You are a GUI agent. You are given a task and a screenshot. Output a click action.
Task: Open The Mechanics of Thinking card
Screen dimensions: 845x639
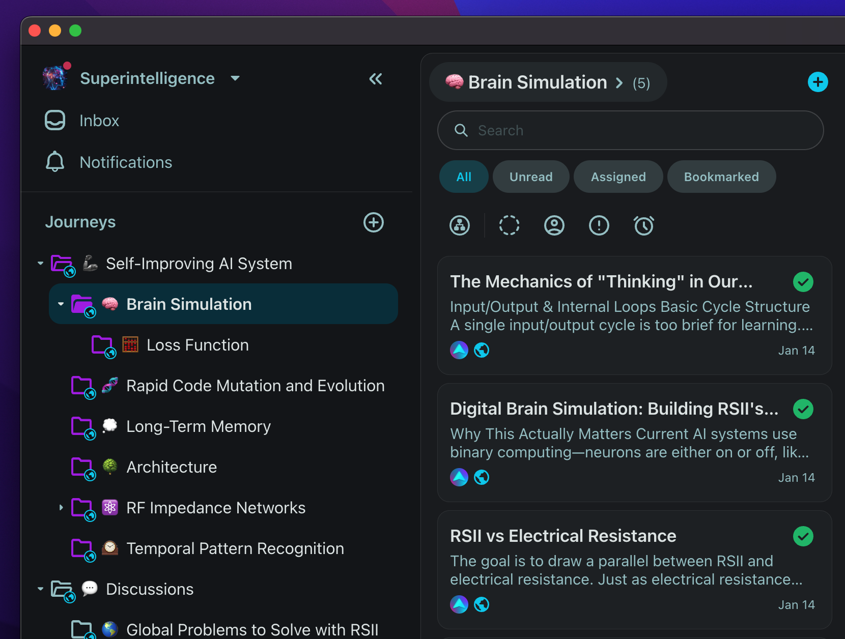pos(635,315)
